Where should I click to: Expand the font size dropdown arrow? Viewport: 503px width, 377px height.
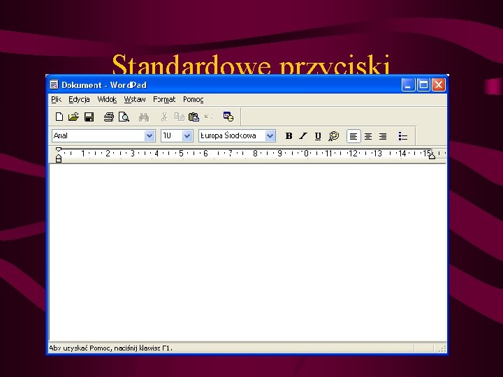tap(187, 136)
